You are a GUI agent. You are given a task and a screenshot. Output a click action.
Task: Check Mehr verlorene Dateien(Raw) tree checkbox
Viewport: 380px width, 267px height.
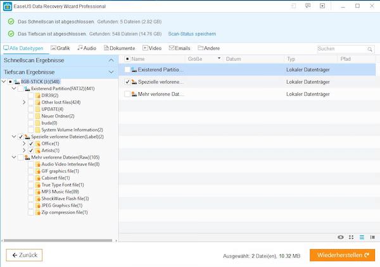coord(21,157)
